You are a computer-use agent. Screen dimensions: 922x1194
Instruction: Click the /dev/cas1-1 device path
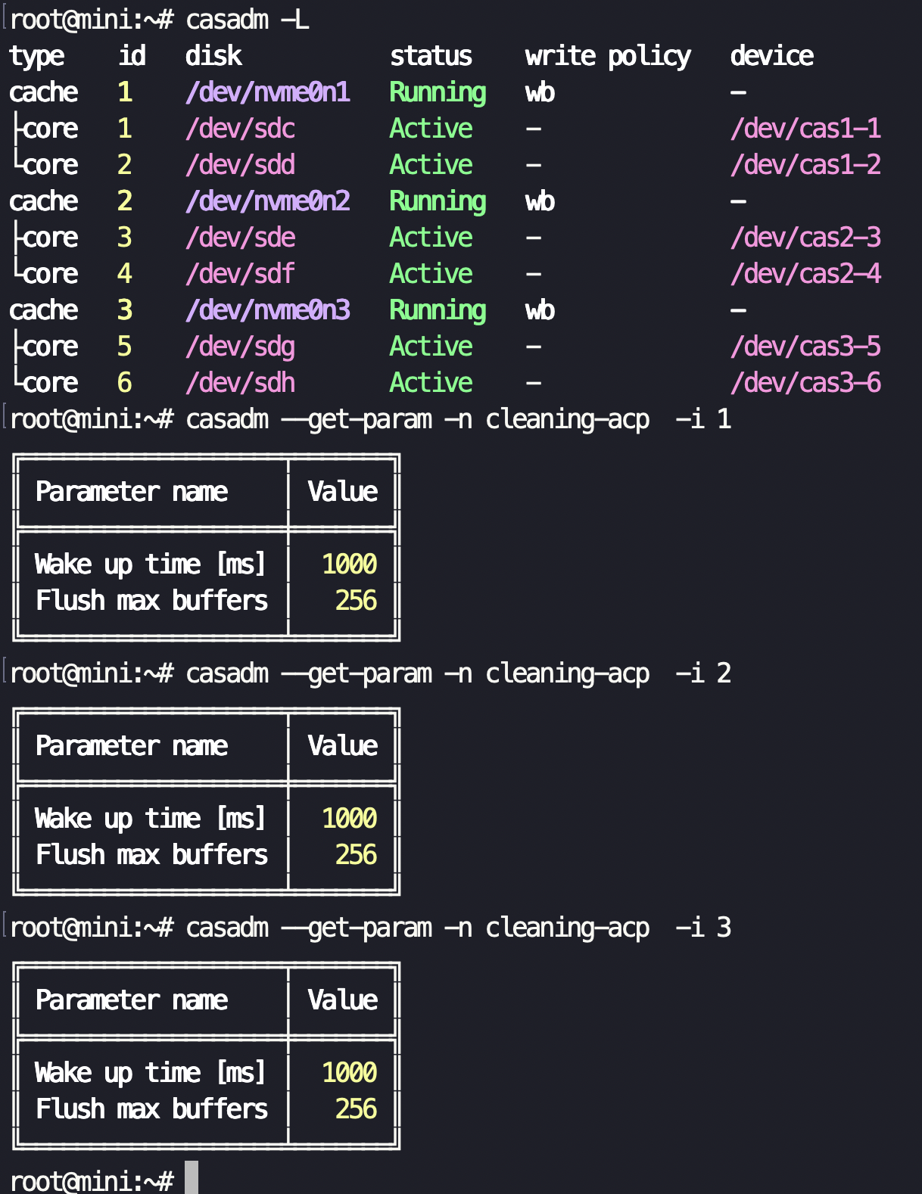click(805, 129)
